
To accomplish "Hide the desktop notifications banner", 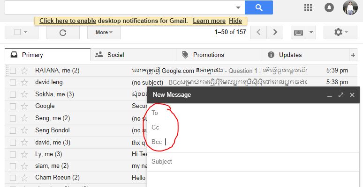I will 235,21.
